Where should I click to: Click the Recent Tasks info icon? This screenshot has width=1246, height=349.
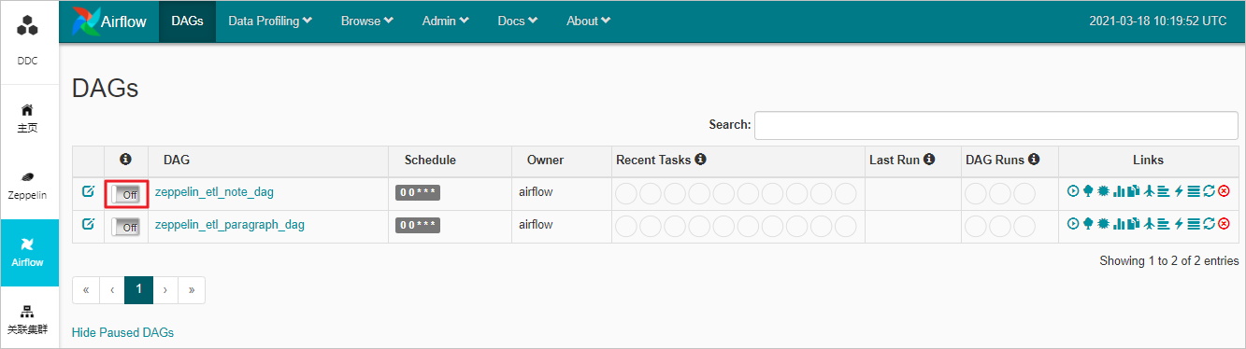(700, 160)
